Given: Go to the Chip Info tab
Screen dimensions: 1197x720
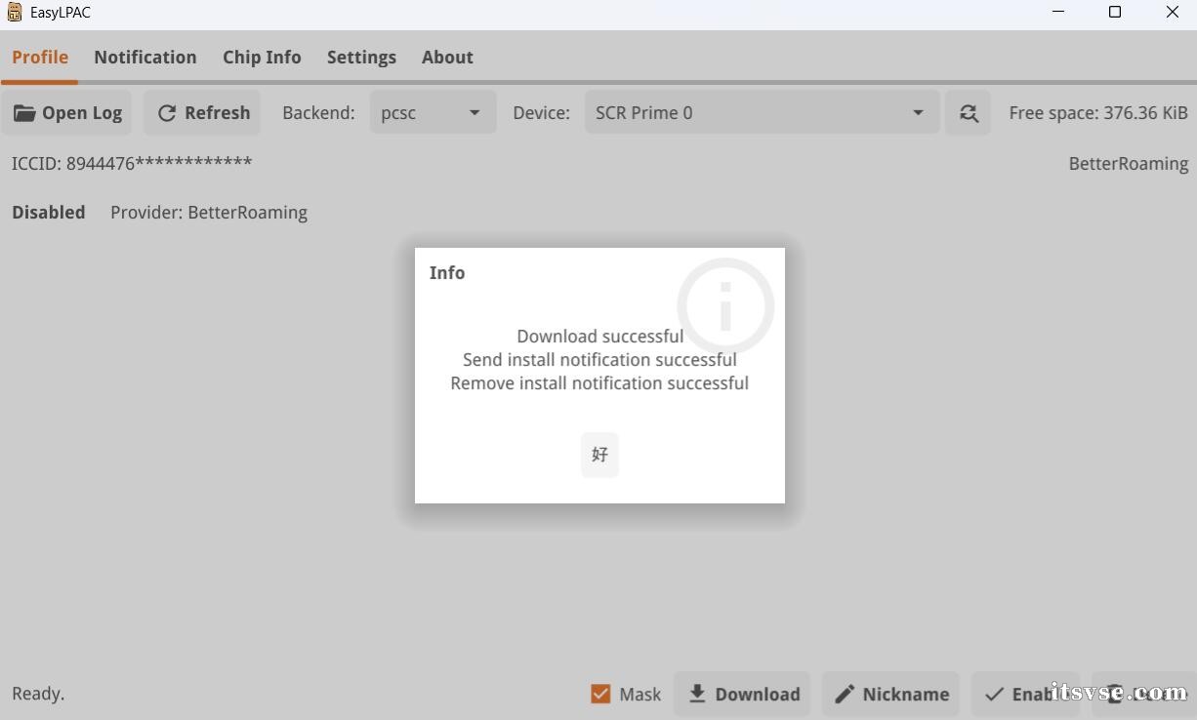Looking at the screenshot, I should 262,58.
